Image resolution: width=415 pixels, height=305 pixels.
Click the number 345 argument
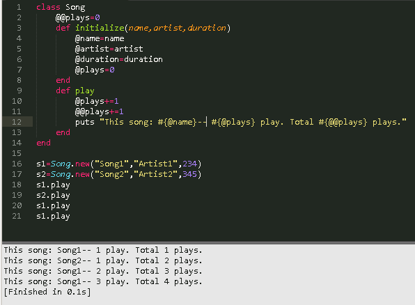(x=190, y=174)
